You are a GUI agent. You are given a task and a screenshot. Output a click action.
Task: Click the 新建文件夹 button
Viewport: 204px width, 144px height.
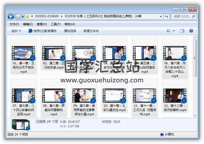(91, 31)
